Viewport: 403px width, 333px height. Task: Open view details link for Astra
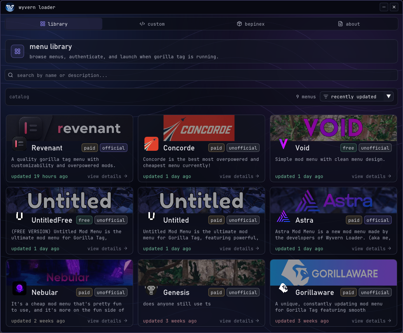tap(372, 248)
